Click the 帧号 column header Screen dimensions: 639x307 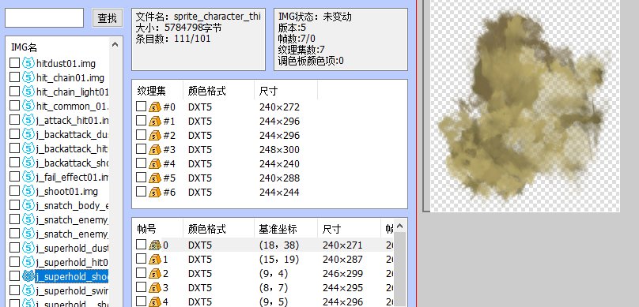click(x=146, y=230)
